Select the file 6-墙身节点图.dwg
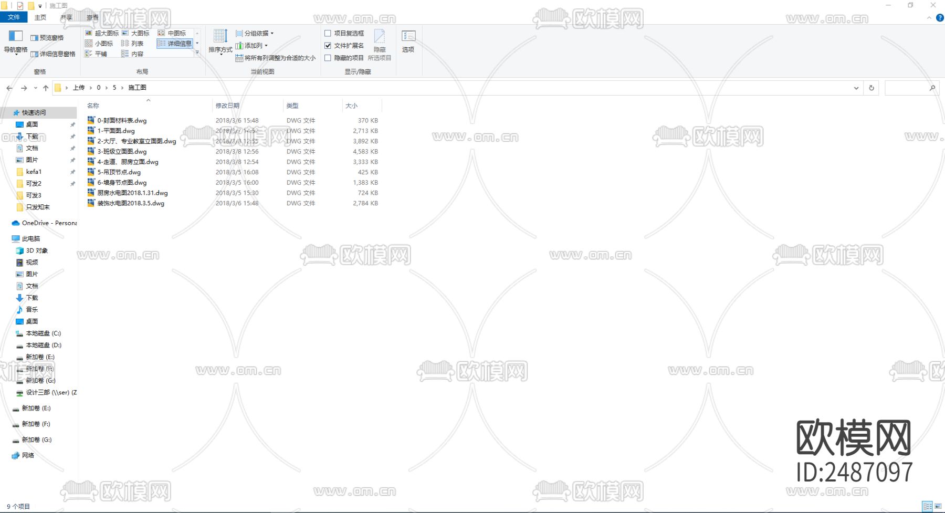Image resolution: width=945 pixels, height=513 pixels. coord(122,183)
